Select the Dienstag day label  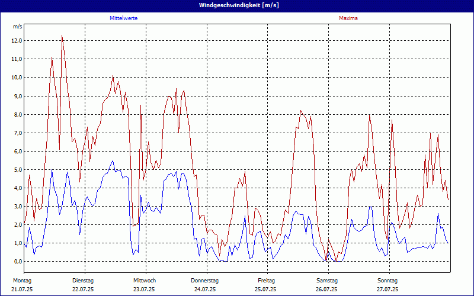pyautogui.click(x=83, y=280)
